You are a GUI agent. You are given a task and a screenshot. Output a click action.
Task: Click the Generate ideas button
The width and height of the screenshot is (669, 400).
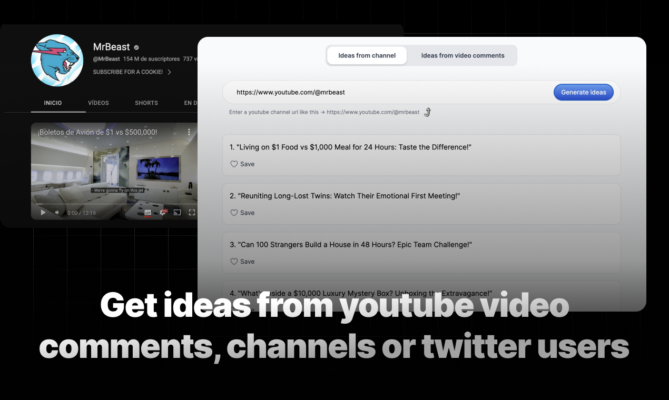(x=583, y=92)
